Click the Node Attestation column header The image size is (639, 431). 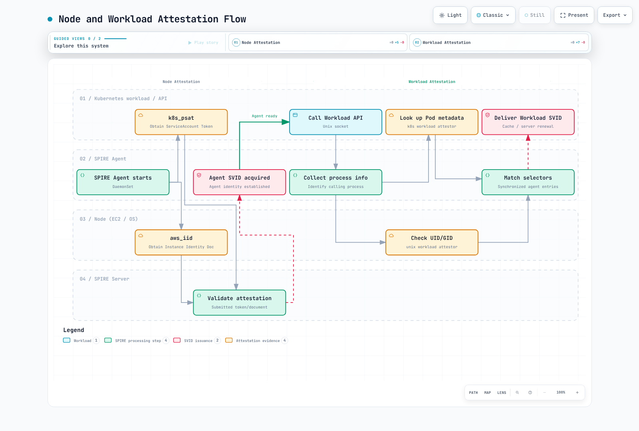point(181,82)
